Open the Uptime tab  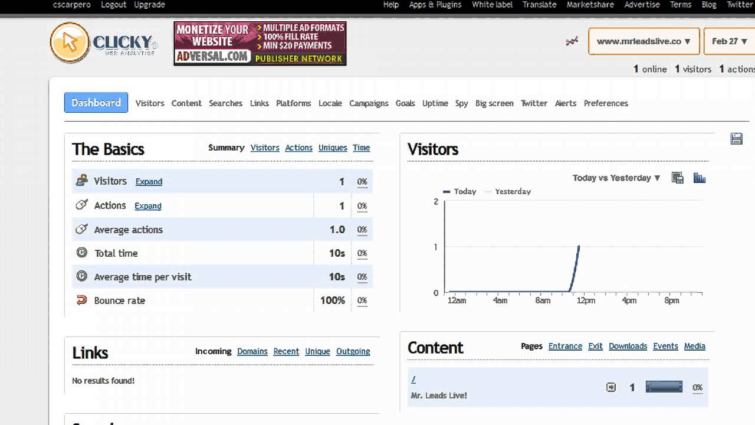435,103
